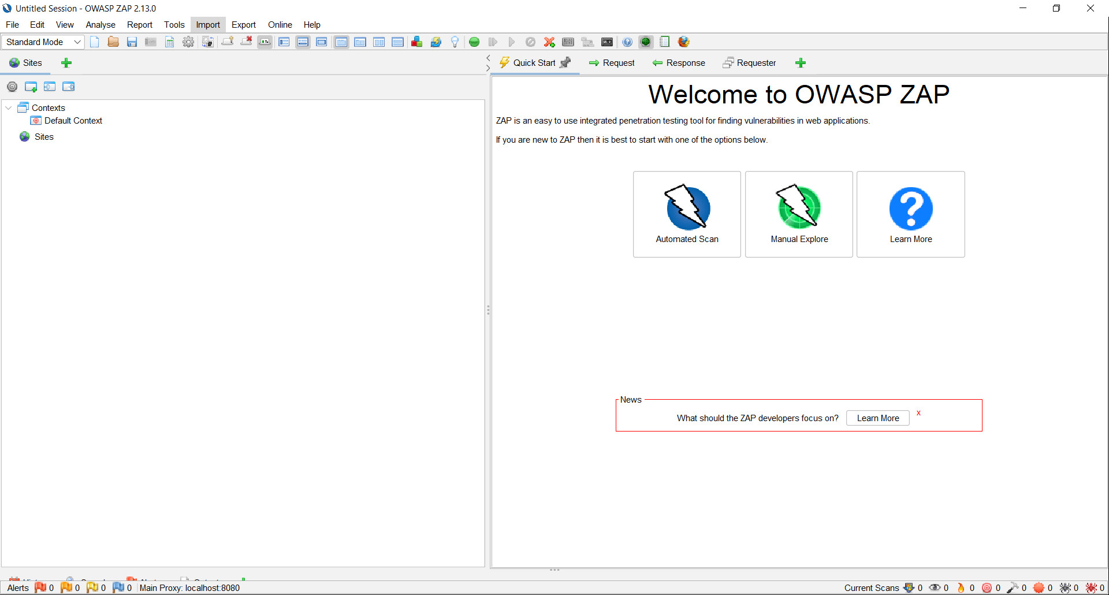Open Manage Add-ons colored blocks icon
This screenshot has height=595, width=1109.
pyautogui.click(x=417, y=42)
